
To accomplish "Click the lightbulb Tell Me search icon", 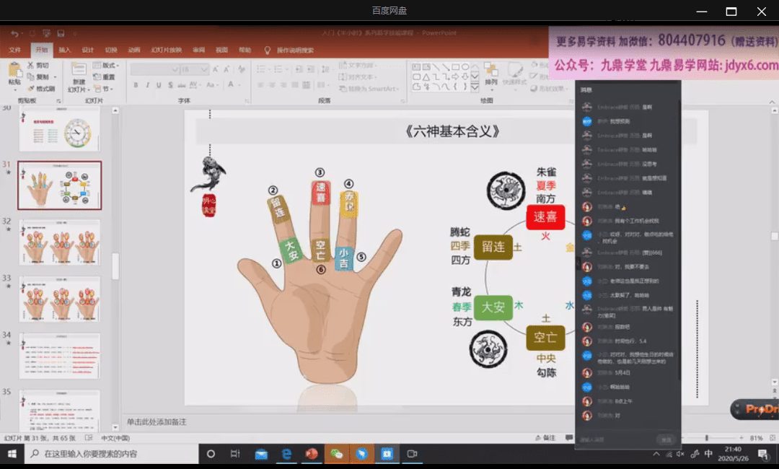I will click(268, 50).
